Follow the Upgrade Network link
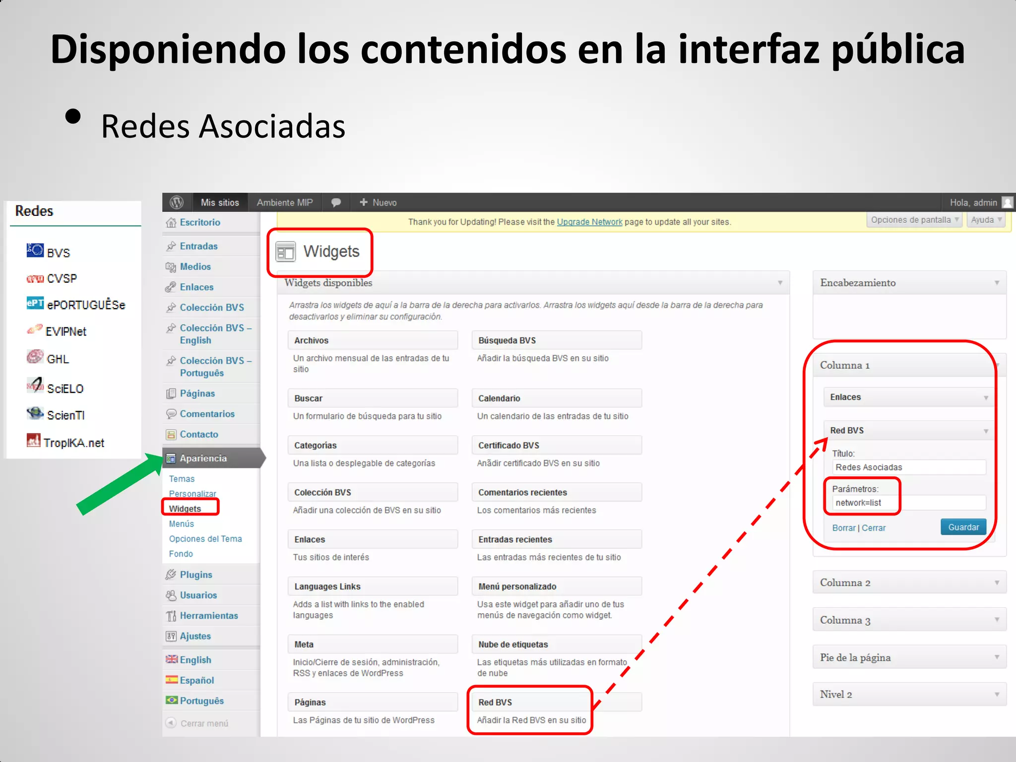The width and height of the screenshot is (1016, 762). click(589, 222)
